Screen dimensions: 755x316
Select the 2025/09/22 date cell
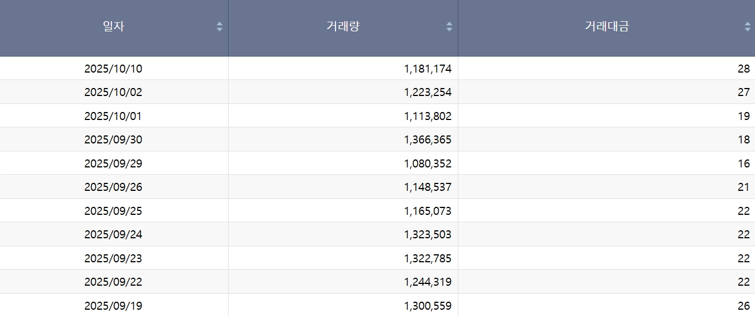click(x=113, y=282)
